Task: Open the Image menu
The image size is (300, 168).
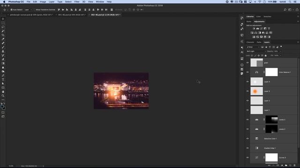Action: pos(43,2)
